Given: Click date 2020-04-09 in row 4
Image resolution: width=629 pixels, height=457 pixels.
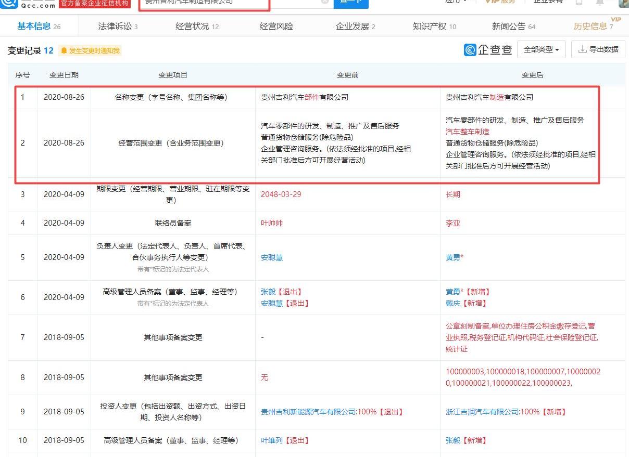Looking at the screenshot, I should pyautogui.click(x=64, y=223).
